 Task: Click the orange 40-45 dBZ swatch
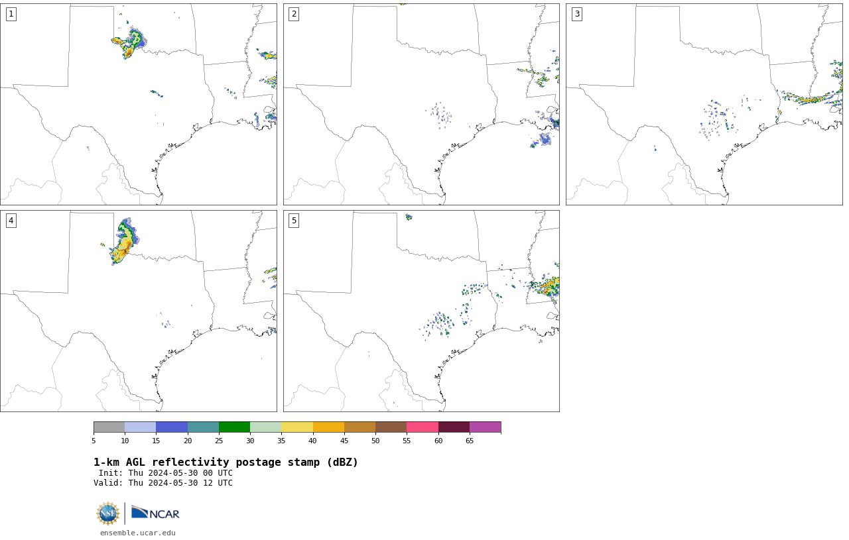(328, 427)
